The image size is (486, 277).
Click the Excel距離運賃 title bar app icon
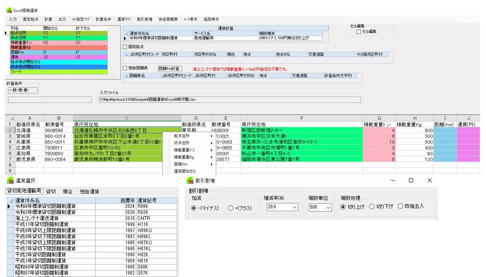(x=9, y=10)
